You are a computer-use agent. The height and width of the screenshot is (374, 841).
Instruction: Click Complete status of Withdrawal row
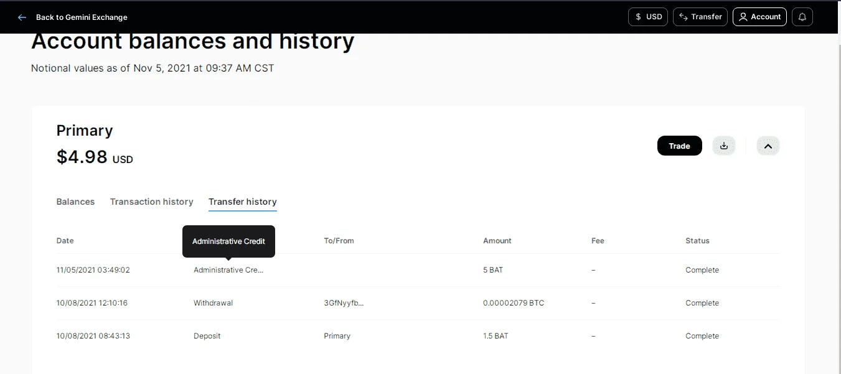point(702,303)
